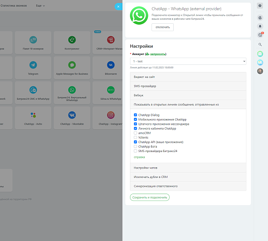Image resolution: width=268 pixels, height=241 pixels.
Task: Enable SMS-провайдера Битрикс24 checkbox
Action: point(135,151)
